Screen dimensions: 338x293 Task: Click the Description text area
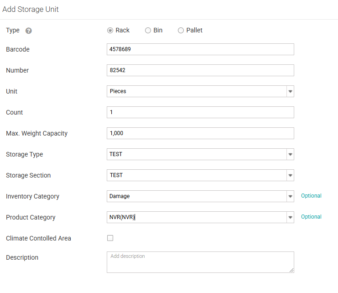click(200, 262)
